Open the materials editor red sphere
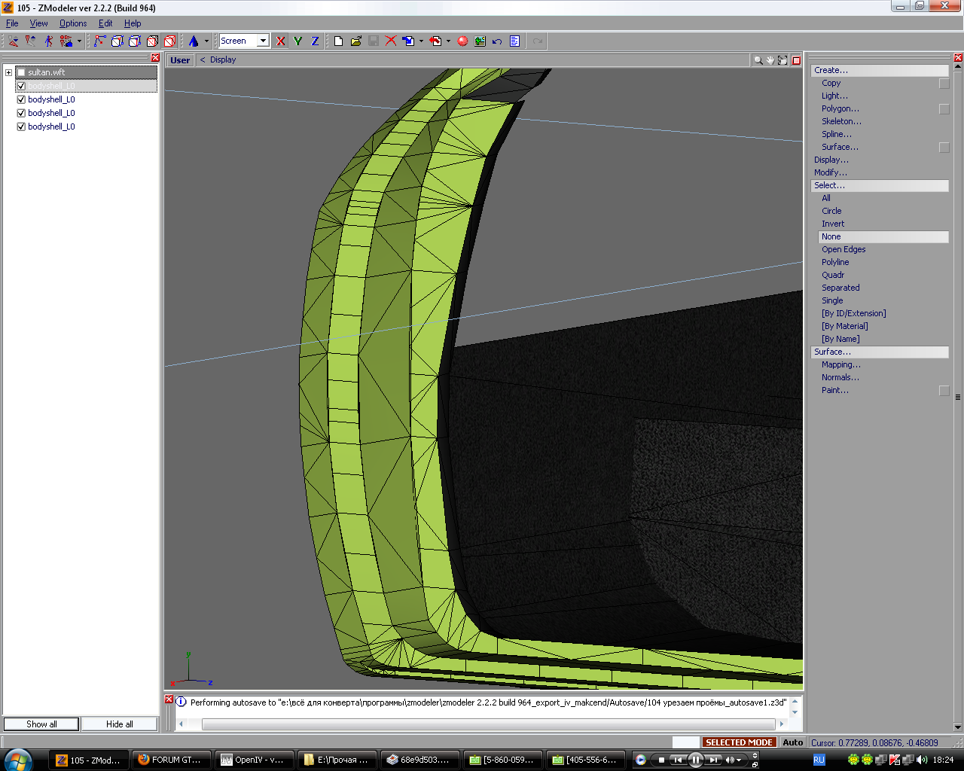 [462, 41]
